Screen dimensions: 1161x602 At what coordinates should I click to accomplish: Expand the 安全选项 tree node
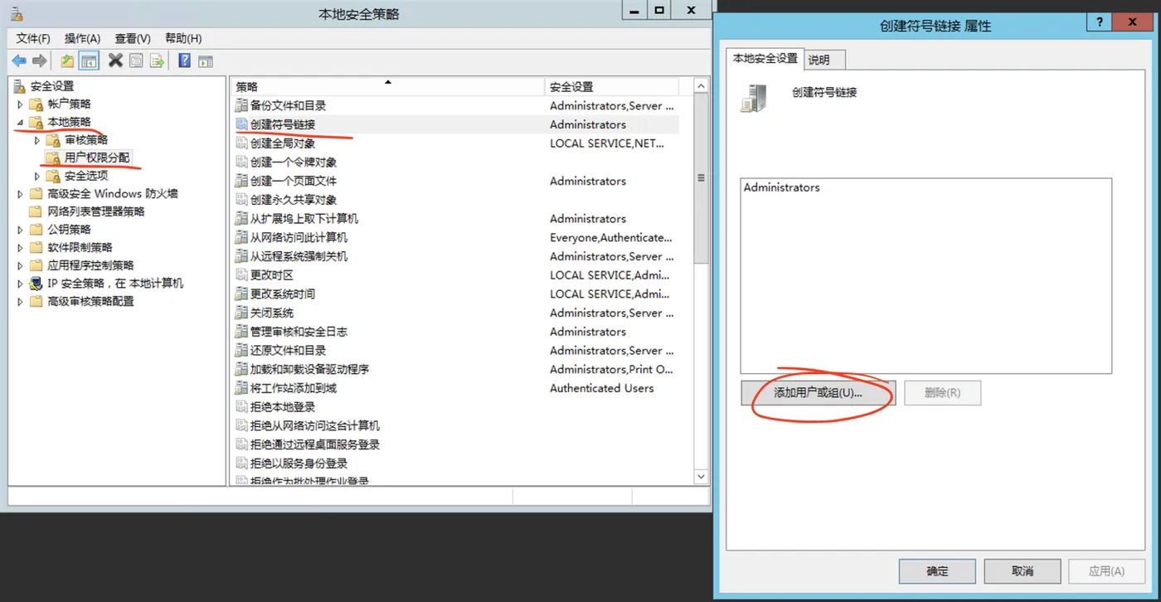[37, 176]
